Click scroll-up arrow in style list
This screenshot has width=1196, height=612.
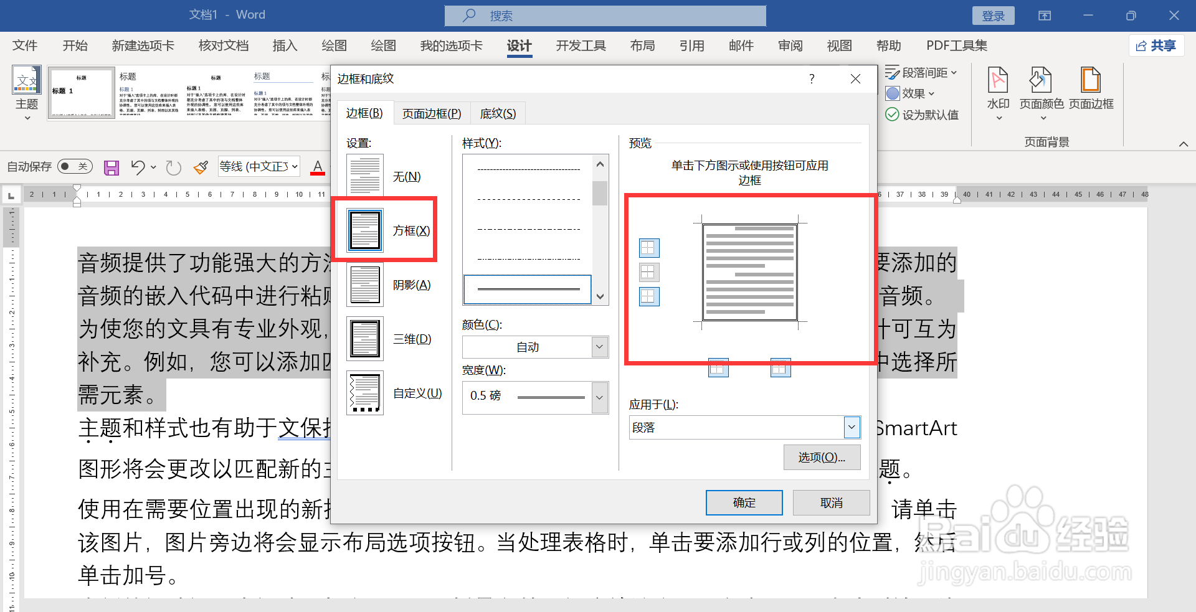click(600, 164)
